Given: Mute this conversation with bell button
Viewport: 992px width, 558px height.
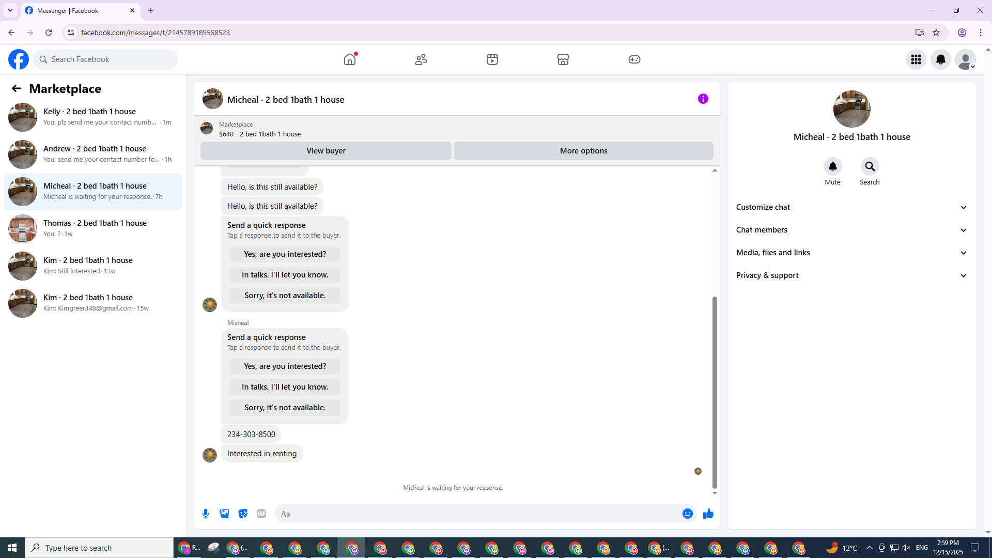Looking at the screenshot, I should [x=832, y=166].
